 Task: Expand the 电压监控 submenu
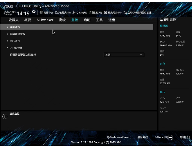pyautogui.click(x=15, y=41)
